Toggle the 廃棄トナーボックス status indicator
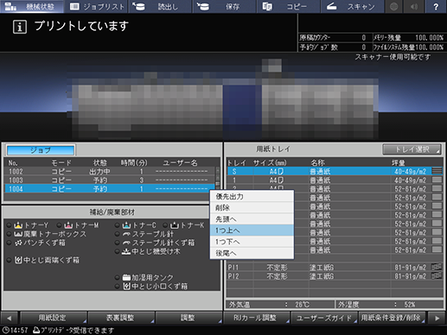 (9, 234)
